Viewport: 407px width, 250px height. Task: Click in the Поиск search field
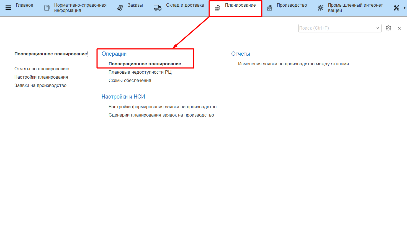[x=336, y=28]
